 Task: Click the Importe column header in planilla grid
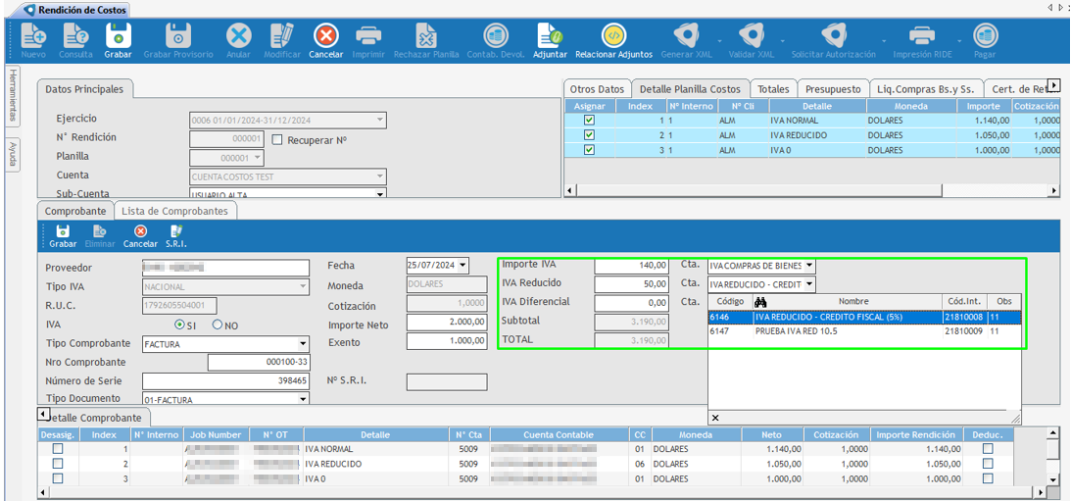click(x=982, y=106)
